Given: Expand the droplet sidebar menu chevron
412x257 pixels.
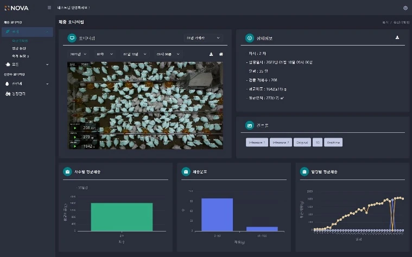Looking at the screenshot, I should pos(47,84).
